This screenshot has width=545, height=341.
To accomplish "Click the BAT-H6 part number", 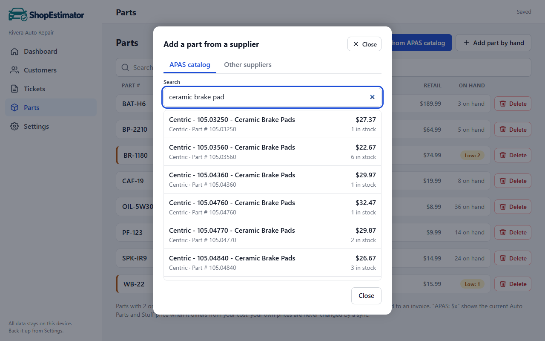I will coord(134,104).
